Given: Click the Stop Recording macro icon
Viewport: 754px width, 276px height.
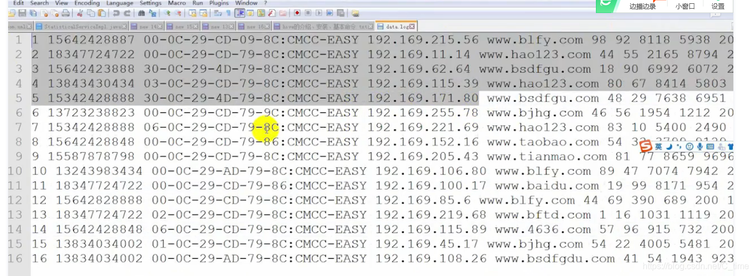Looking at the screenshot, I should (308, 13).
